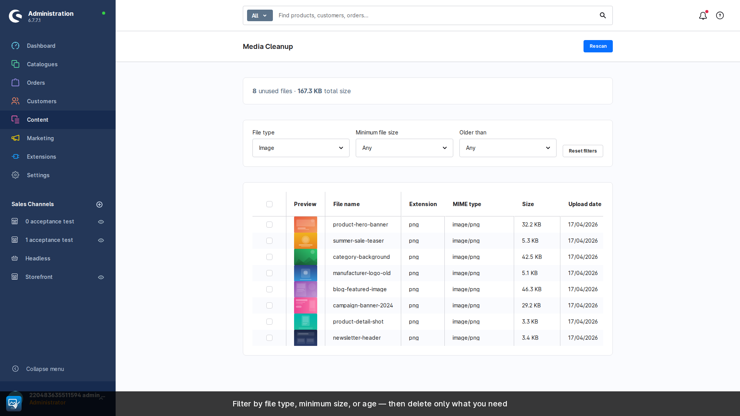Screen dimensions: 740x416
Task: Toggle the select-all files checkbox
Action: pos(269,204)
